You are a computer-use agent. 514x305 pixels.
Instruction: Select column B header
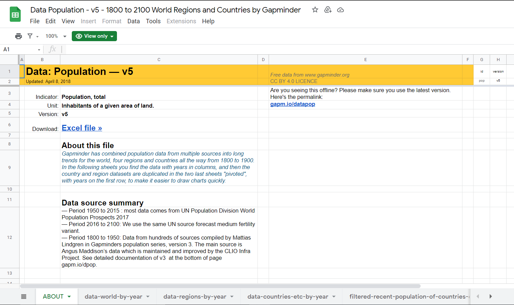[42, 60]
